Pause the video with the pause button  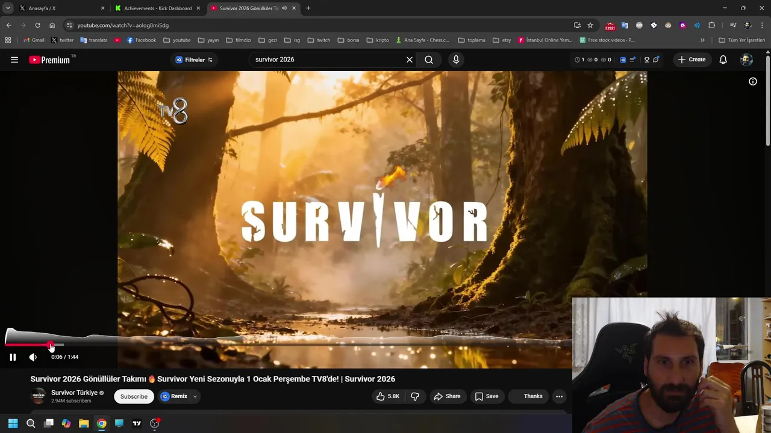click(x=13, y=357)
